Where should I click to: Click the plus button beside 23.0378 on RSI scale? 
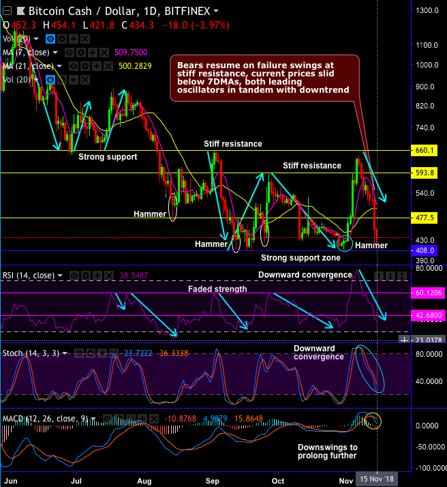(x=404, y=340)
